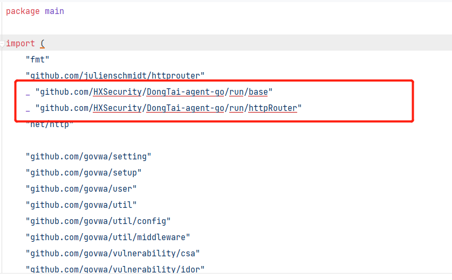Click the "github.com/govwa/util/middleware" import
The image size is (452, 280).
(x=108, y=237)
